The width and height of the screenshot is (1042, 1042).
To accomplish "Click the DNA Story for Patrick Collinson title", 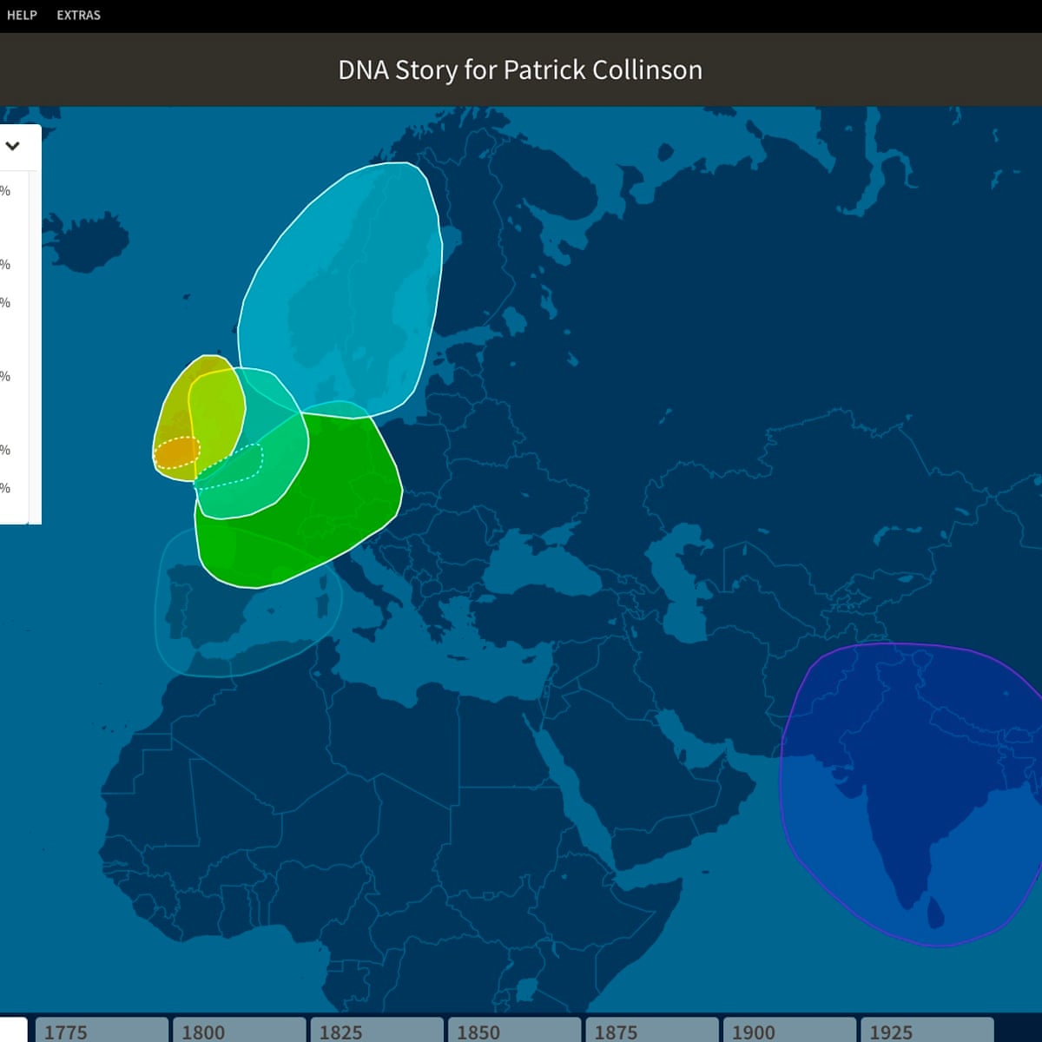I will pyautogui.click(x=520, y=69).
